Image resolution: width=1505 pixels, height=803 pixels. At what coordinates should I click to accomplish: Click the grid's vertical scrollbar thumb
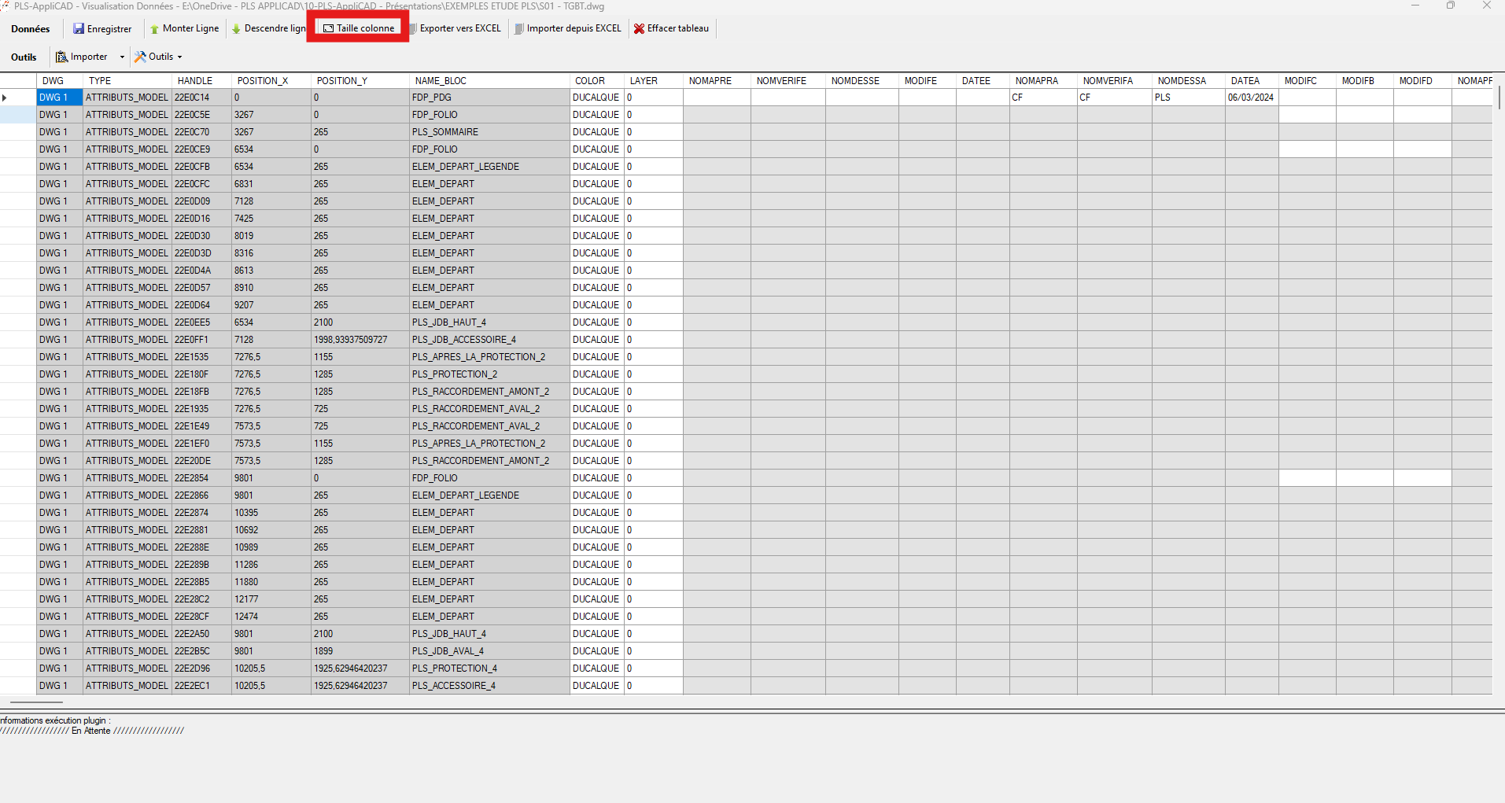[1499, 98]
